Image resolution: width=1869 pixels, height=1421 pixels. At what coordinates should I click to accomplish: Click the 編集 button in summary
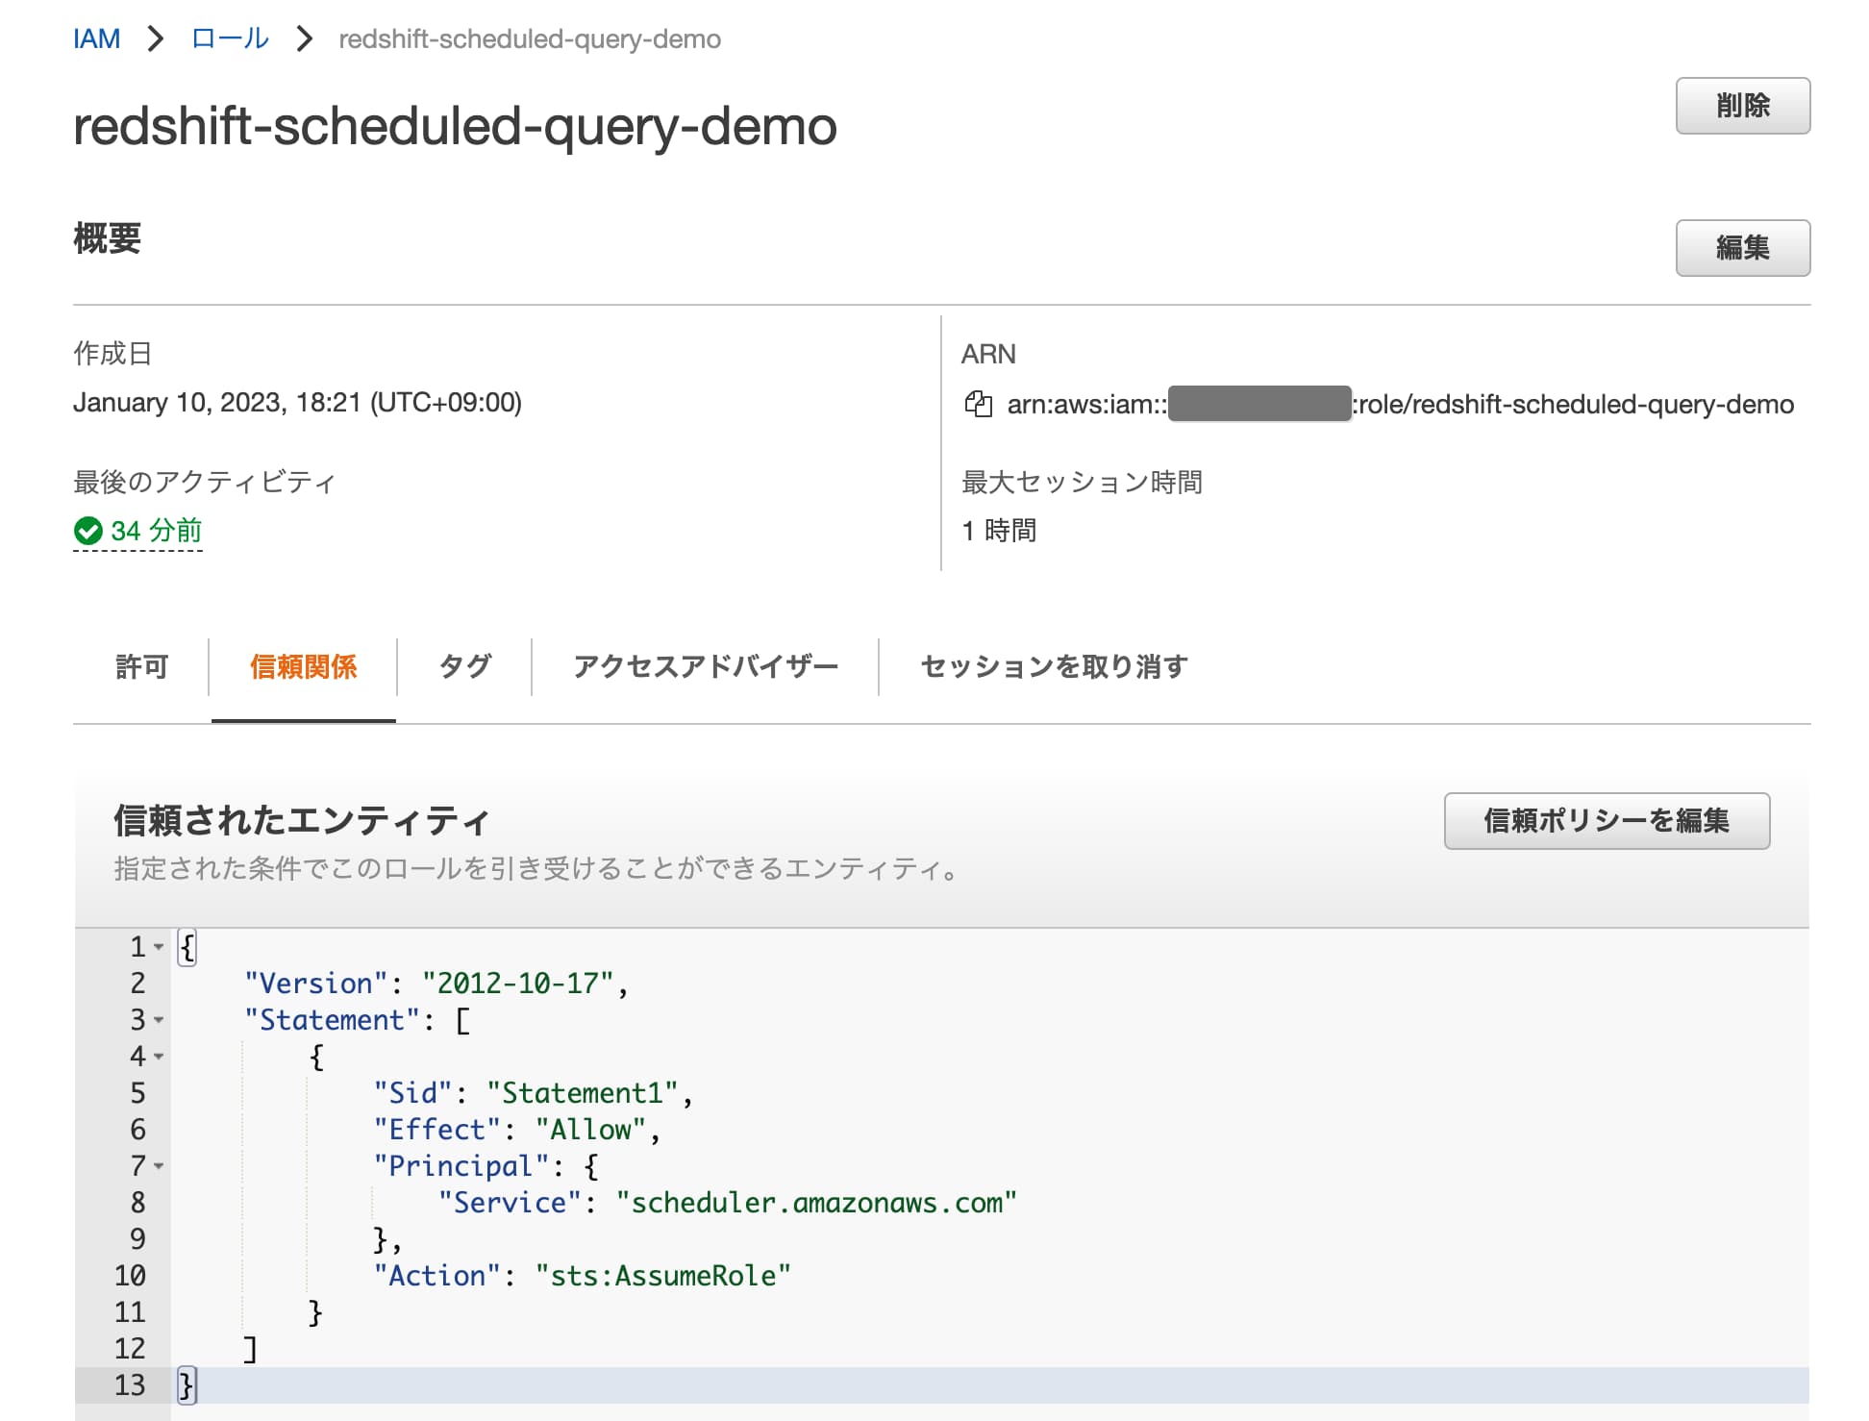(1742, 248)
